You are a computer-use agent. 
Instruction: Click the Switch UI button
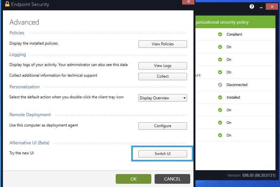[x=162, y=154]
